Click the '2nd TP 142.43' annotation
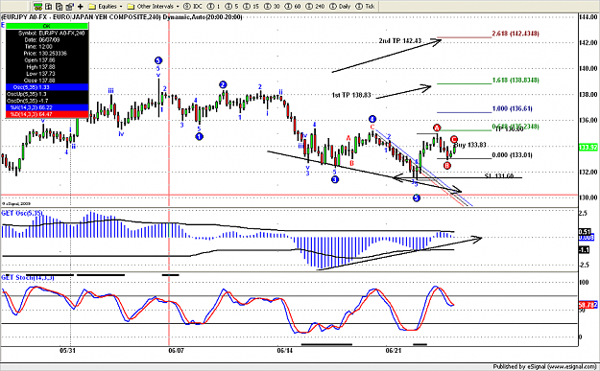 (x=400, y=40)
